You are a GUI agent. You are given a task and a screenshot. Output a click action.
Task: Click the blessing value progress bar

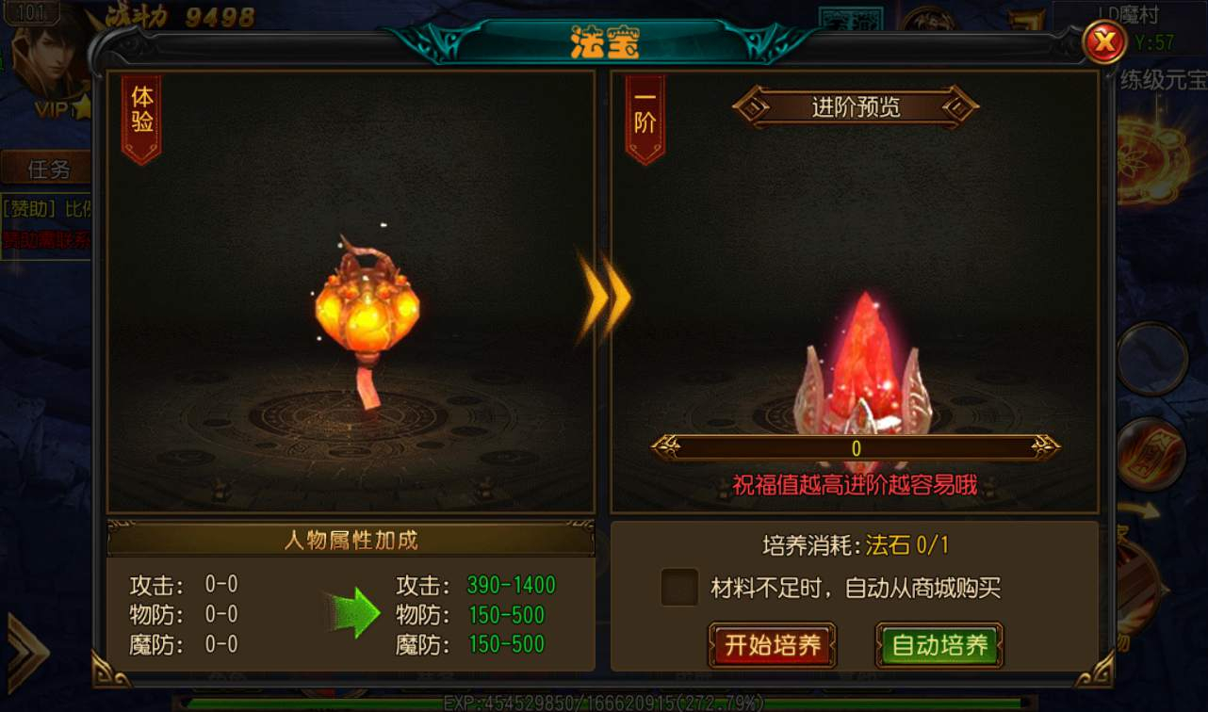point(856,448)
